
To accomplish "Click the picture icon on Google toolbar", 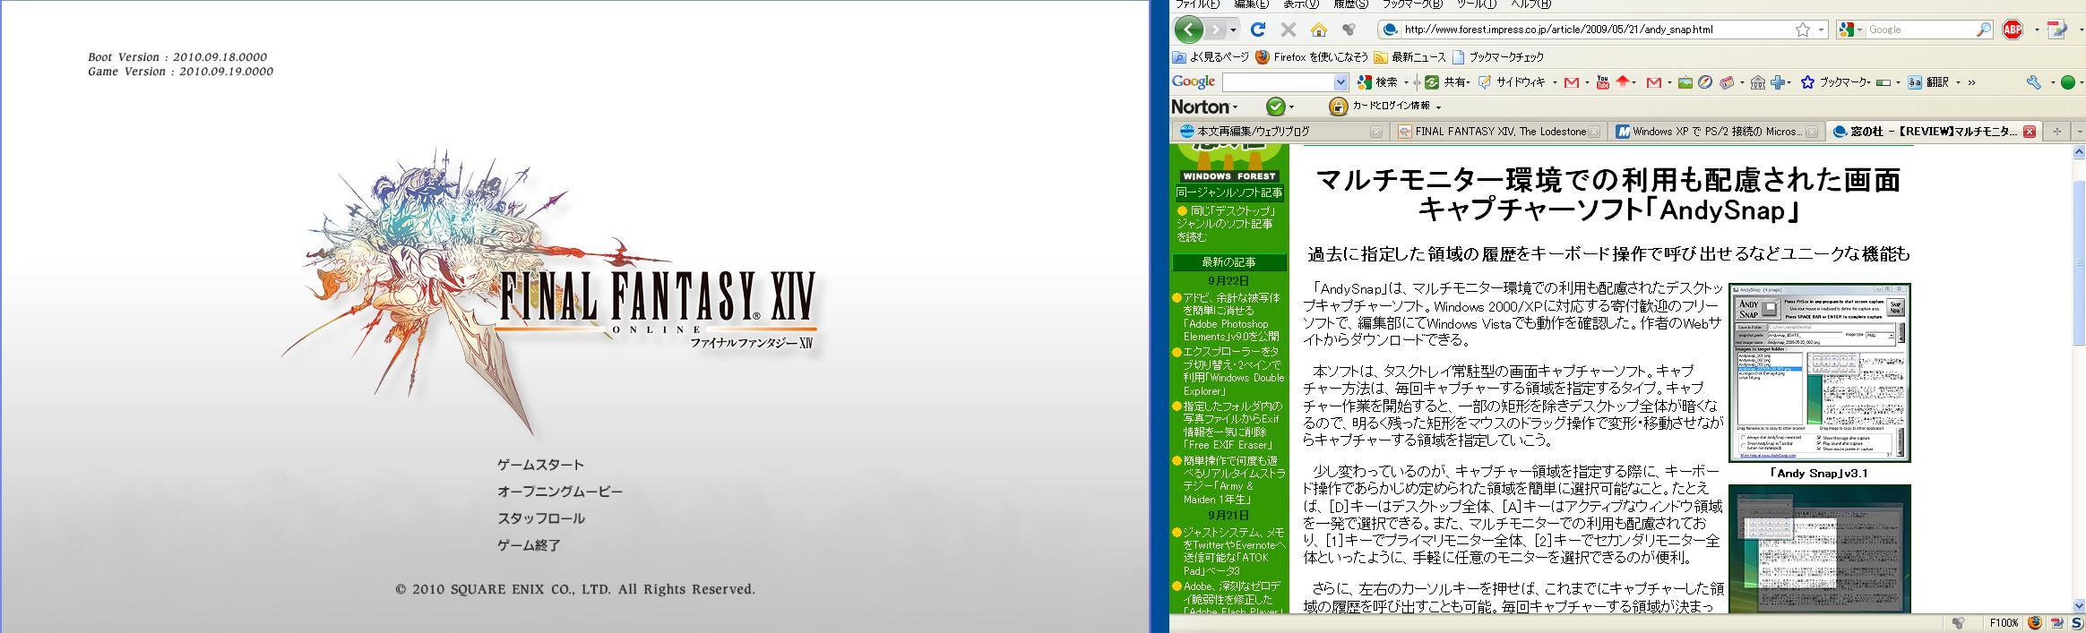I will [1685, 82].
